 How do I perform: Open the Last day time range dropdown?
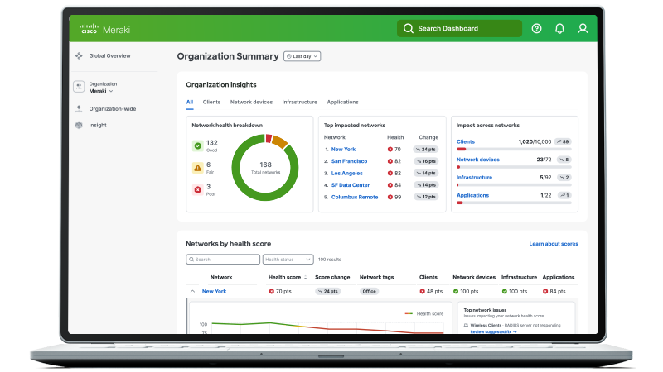coord(302,56)
